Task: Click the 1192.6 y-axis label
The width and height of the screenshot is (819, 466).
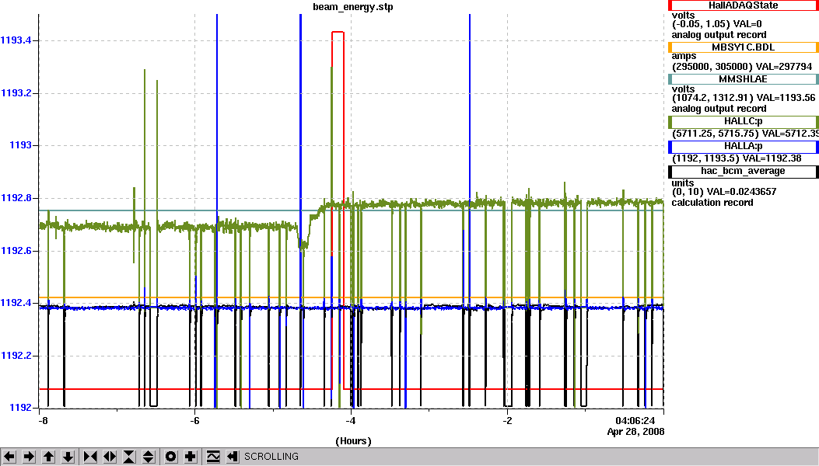Action: 16,251
